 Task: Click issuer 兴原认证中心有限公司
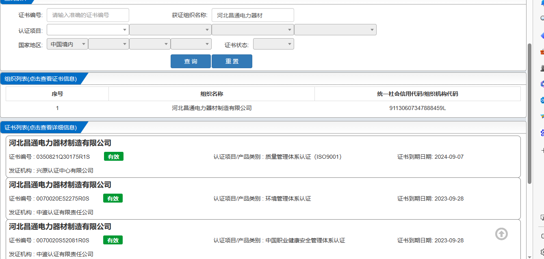(65, 171)
